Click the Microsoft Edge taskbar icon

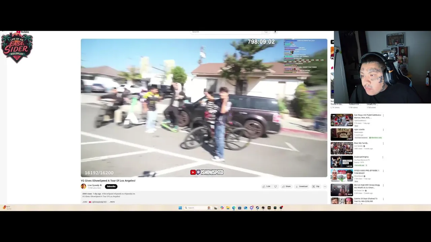[x=234, y=208]
